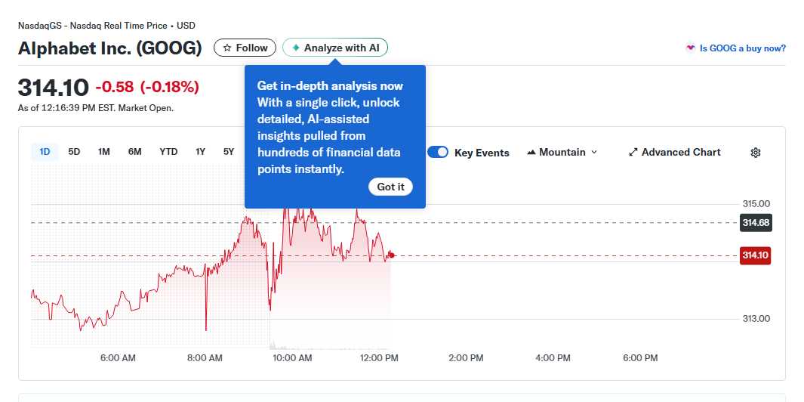Click the 314.68 previous close label
804x402 pixels.
(755, 223)
